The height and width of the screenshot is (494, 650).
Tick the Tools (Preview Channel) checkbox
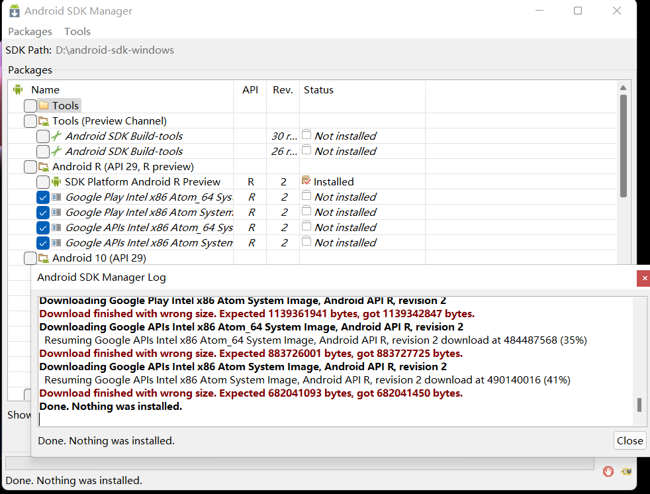[30, 121]
